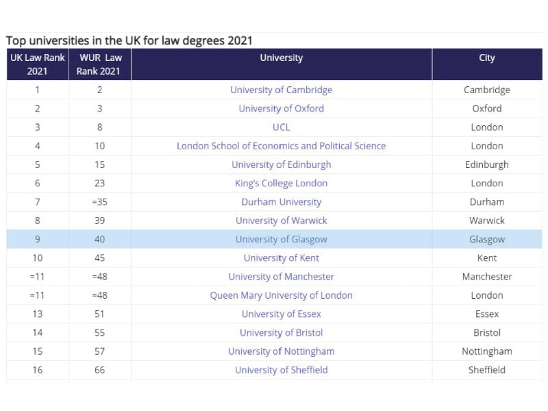Click the 'Edinburgh' city cell
Image resolution: width=548 pixels, height=411 pixels.
(487, 164)
